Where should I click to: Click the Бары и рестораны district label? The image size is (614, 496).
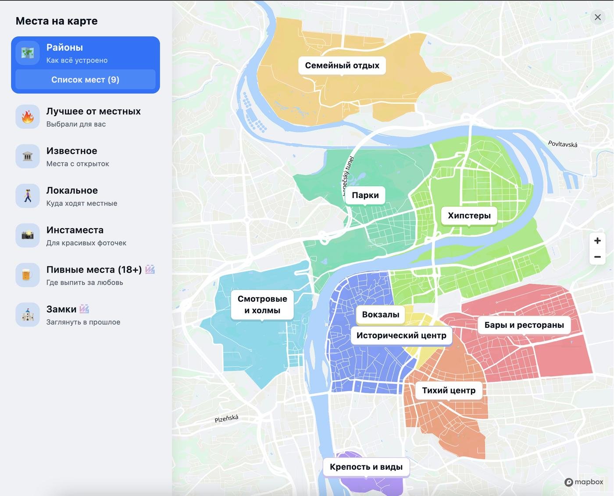point(524,325)
